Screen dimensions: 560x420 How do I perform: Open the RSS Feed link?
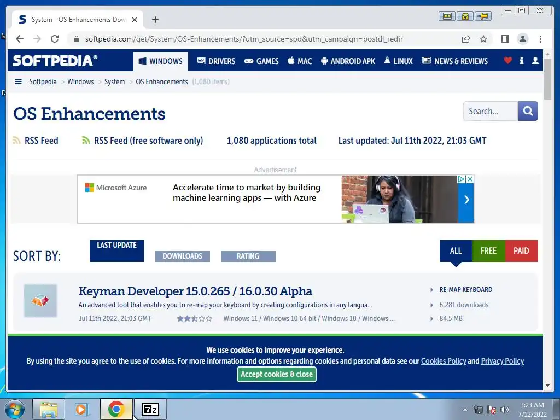[42, 141]
